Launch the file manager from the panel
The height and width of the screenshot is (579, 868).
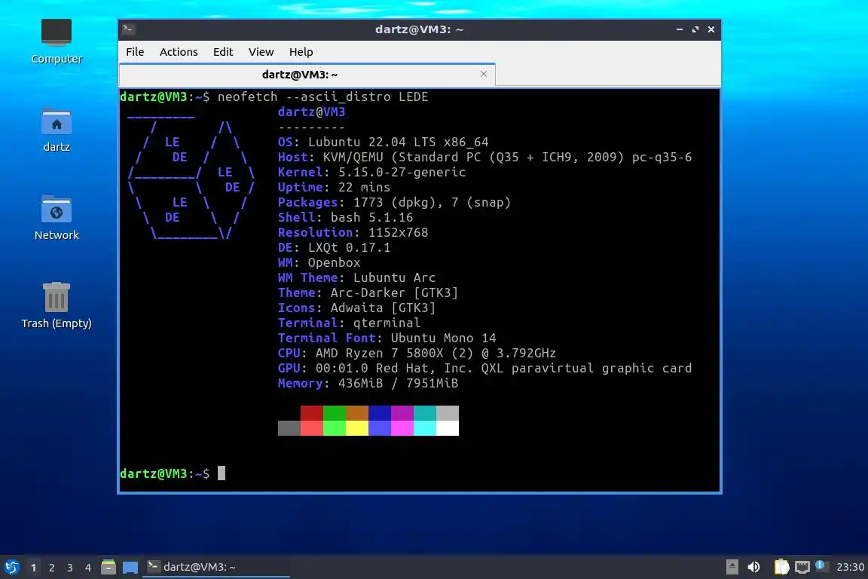108,567
